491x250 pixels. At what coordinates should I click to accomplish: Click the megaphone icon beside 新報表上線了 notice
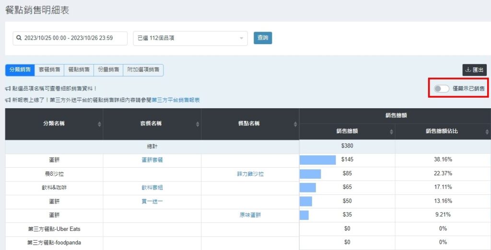tap(8, 100)
